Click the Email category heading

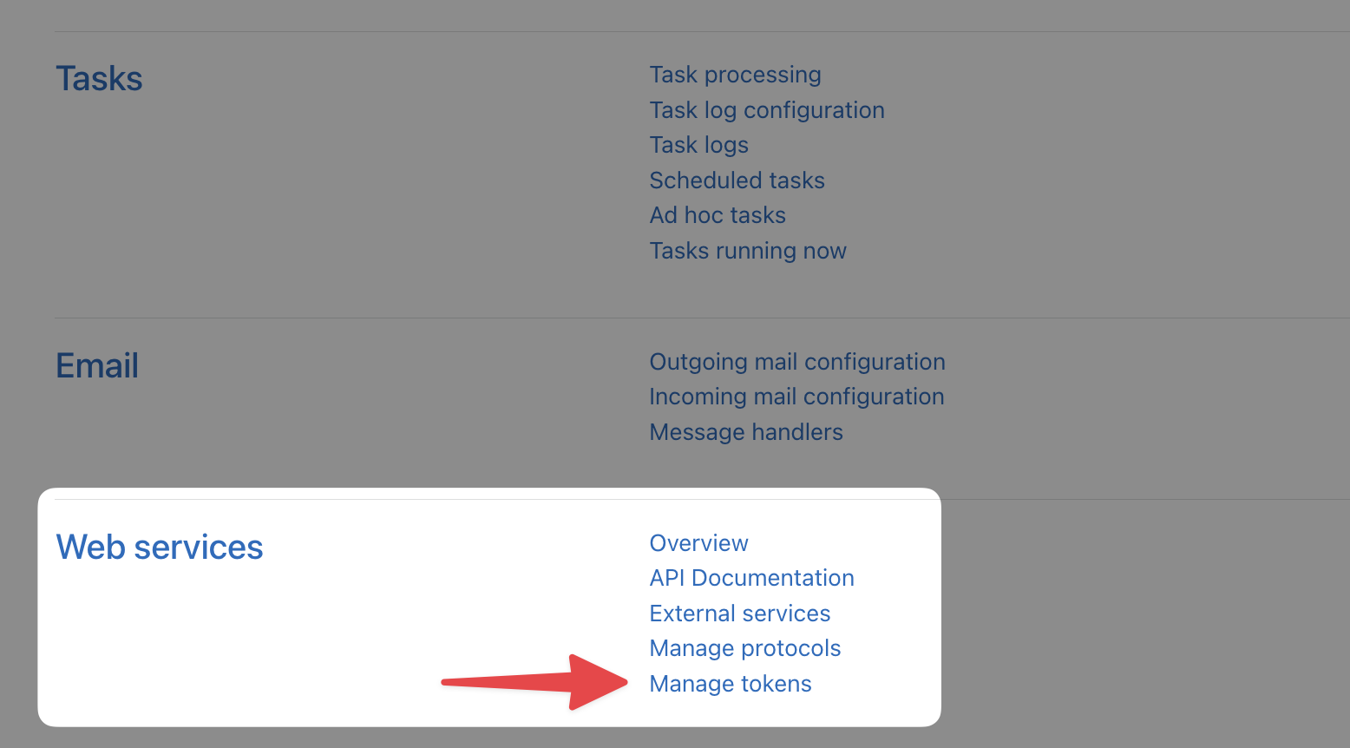(x=97, y=366)
